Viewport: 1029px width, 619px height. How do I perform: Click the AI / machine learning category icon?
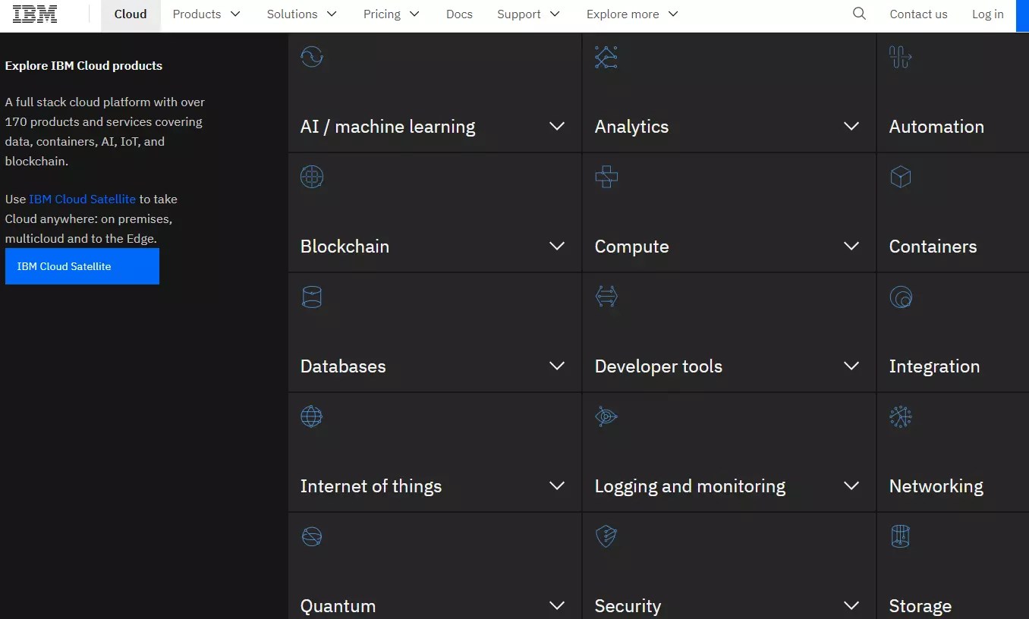click(x=312, y=57)
